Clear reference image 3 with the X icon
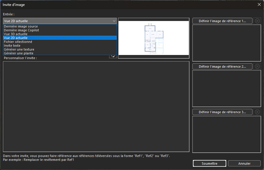The height and width of the screenshot is (170, 264). click(257, 112)
